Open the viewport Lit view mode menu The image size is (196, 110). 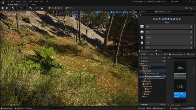click(x=18, y=12)
